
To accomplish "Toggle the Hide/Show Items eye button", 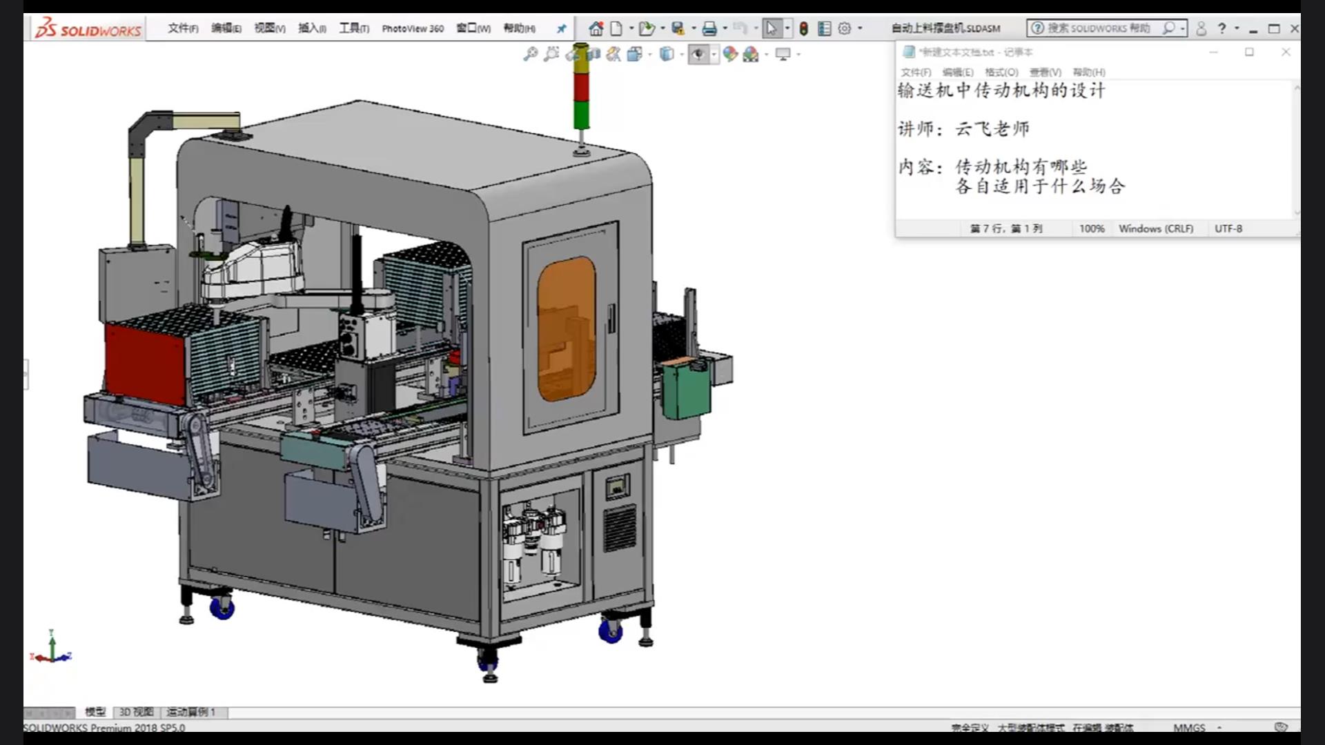I will 698,54.
